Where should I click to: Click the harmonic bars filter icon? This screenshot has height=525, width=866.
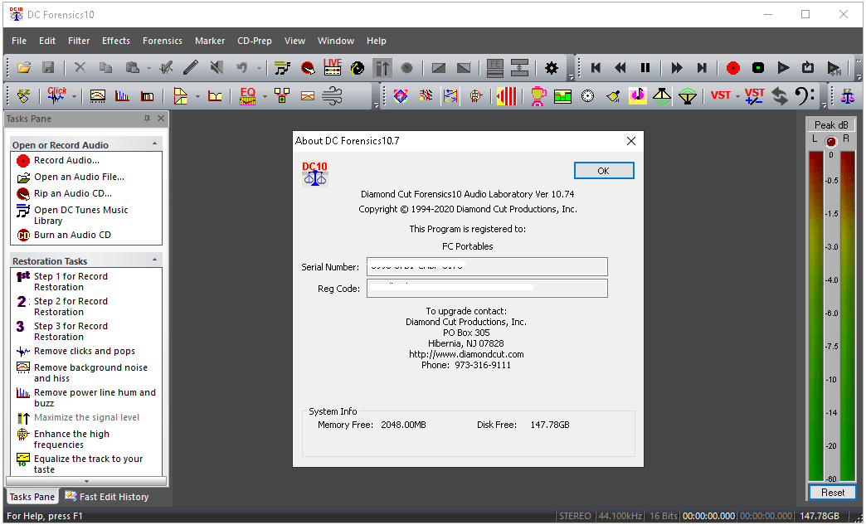click(122, 96)
